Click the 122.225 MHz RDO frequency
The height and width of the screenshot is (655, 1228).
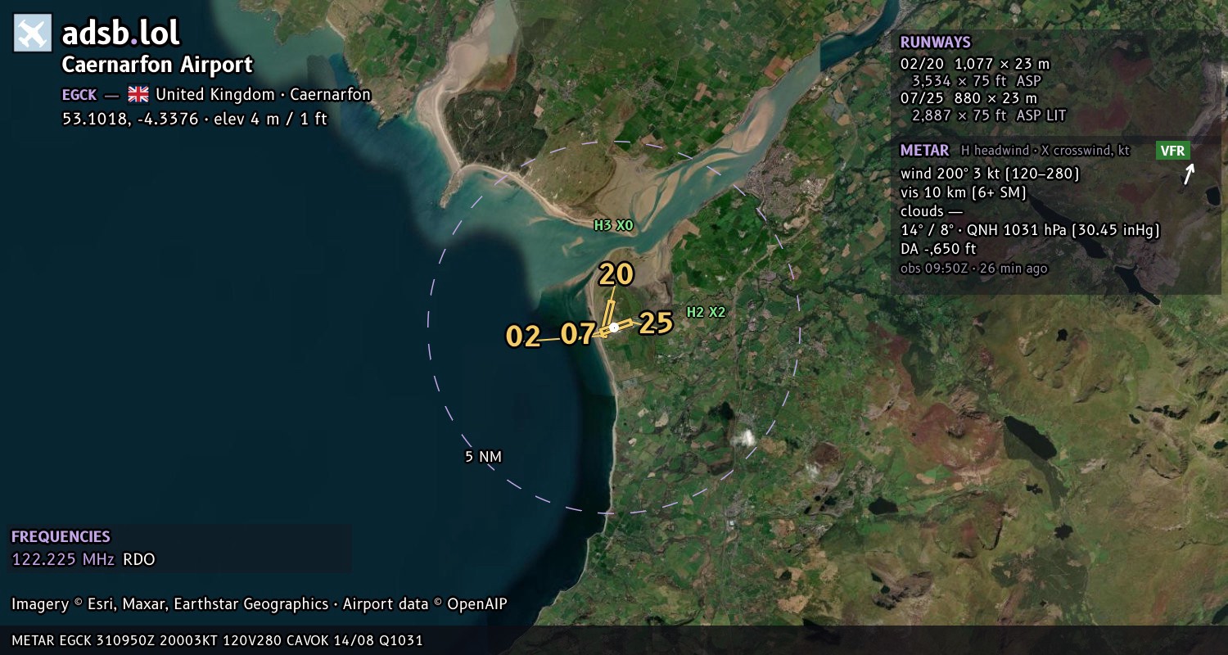pyautogui.click(x=84, y=560)
